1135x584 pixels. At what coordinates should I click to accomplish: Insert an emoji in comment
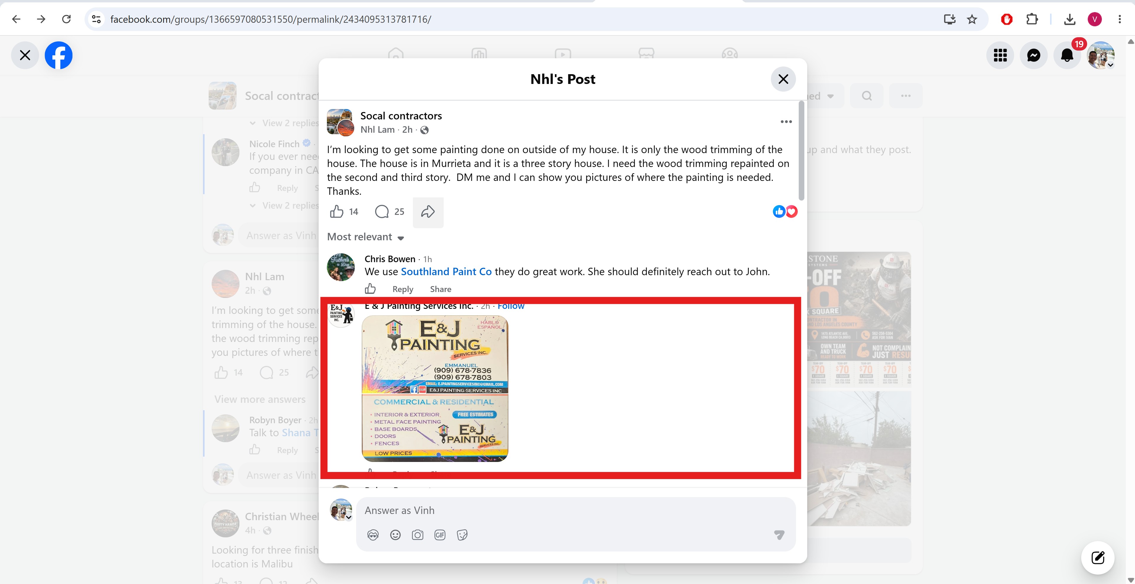pyautogui.click(x=395, y=535)
